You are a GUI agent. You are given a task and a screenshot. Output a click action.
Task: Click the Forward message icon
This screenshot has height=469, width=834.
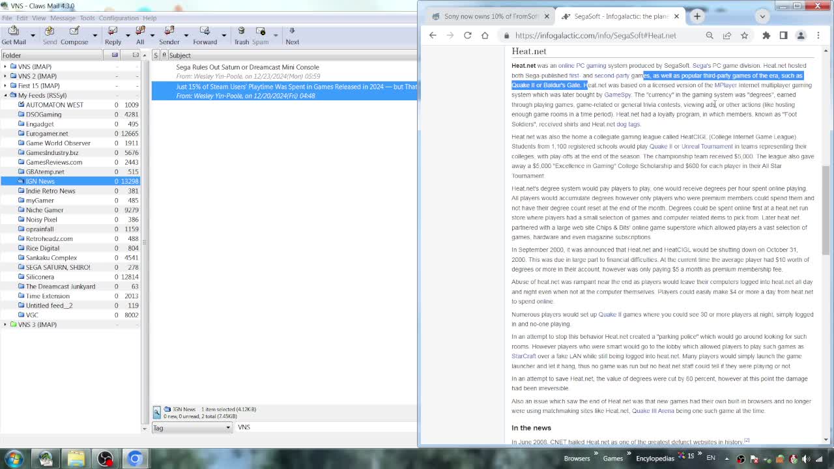point(205,35)
